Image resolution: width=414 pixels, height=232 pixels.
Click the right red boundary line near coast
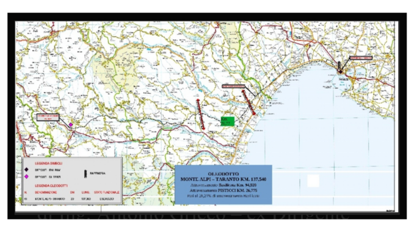(x=249, y=102)
